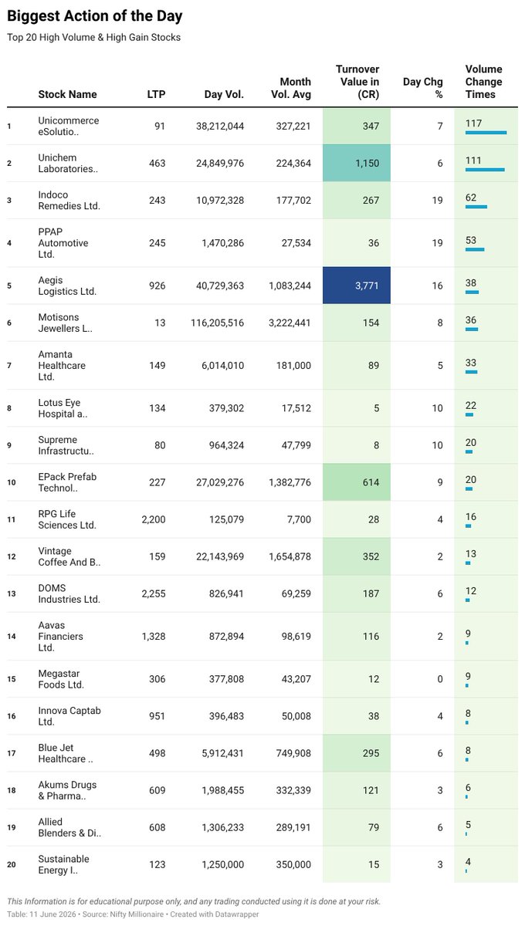This screenshot has height=926, width=525.
Task: Select the Allied Blenders & Di.. stock name
Action: tap(69, 827)
